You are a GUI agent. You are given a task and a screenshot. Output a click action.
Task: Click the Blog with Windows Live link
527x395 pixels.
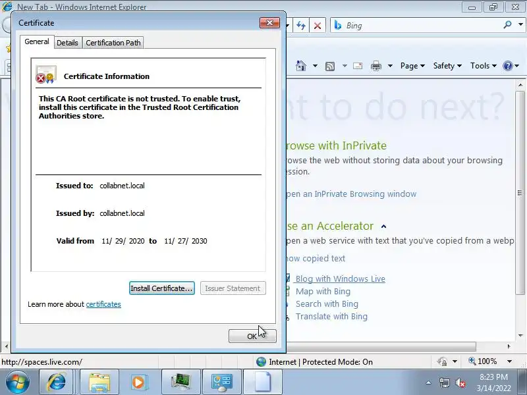[341, 278]
